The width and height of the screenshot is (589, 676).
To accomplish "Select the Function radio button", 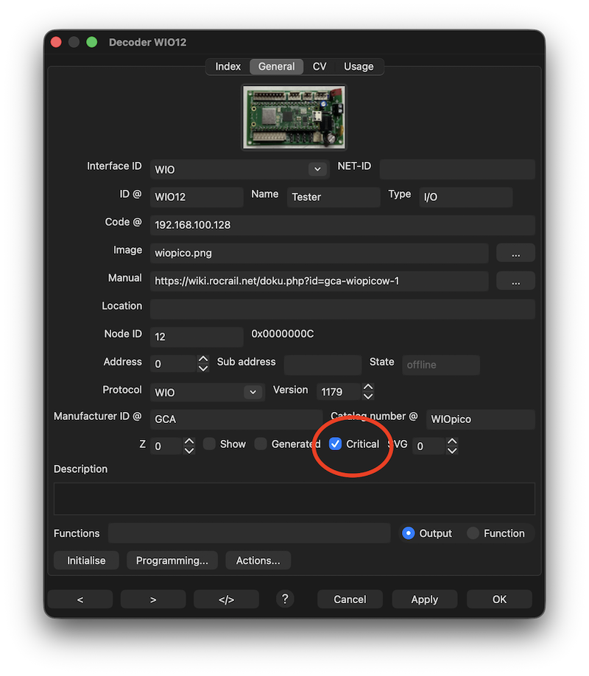I will [473, 533].
